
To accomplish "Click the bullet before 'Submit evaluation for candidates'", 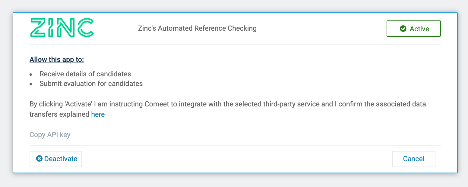I will pyautogui.click(x=31, y=84).
